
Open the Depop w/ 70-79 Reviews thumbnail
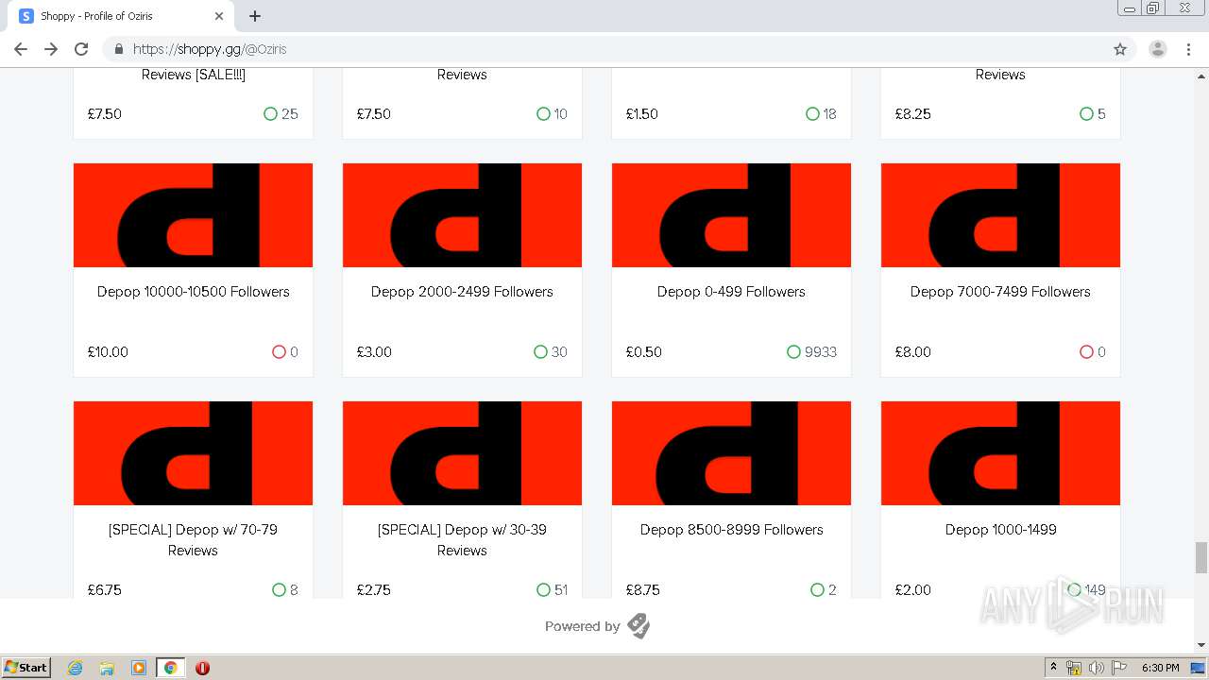click(x=193, y=453)
